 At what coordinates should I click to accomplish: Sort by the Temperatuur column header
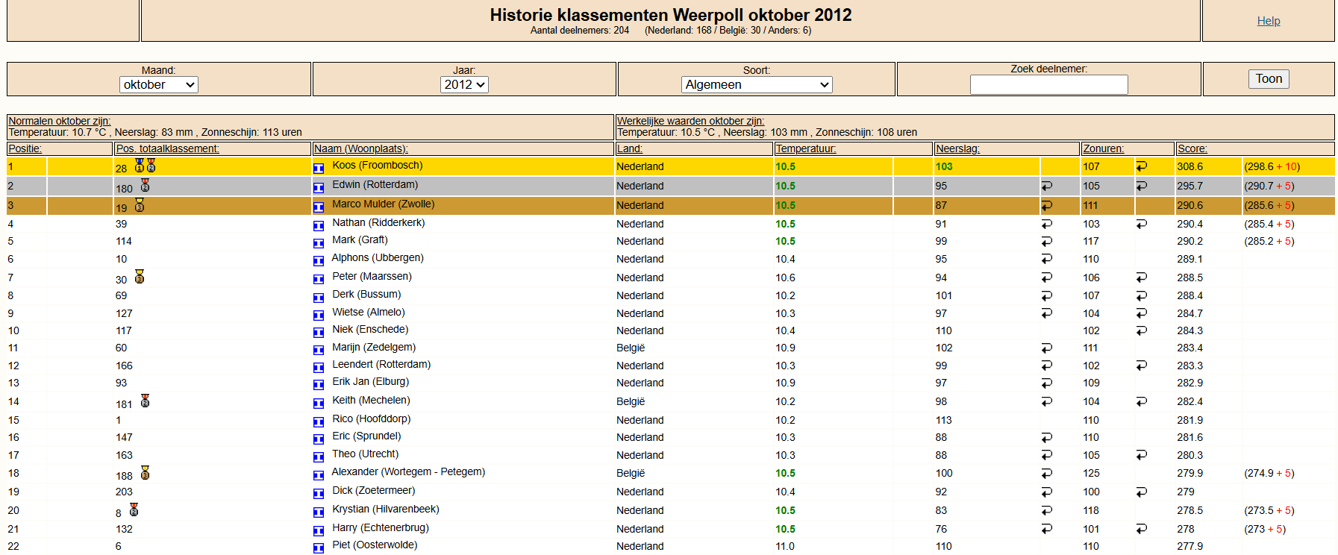click(x=806, y=148)
